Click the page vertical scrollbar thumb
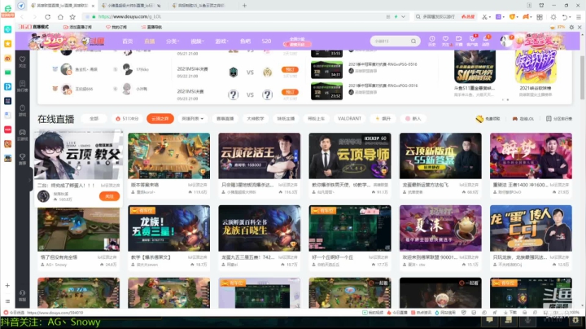Viewport: 586px width, 329px height. pyautogui.click(x=582, y=77)
